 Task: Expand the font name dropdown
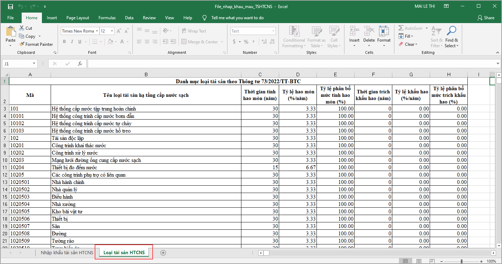tap(97, 31)
